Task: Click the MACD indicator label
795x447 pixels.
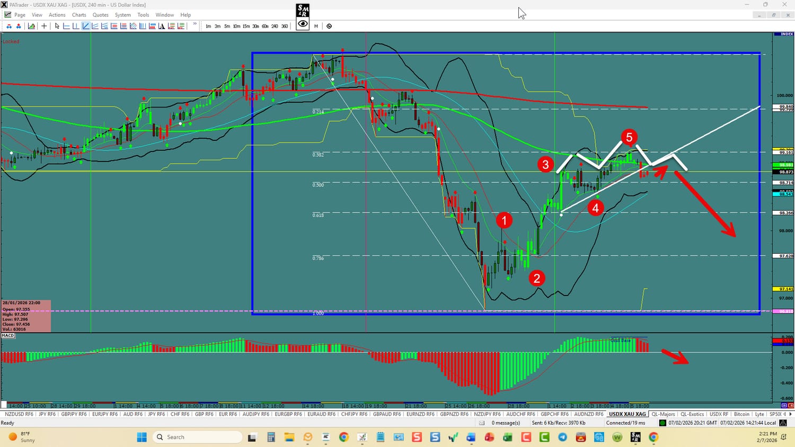Action: (x=8, y=335)
